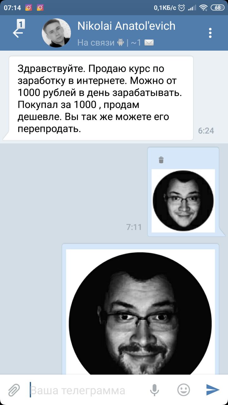Tap the unread envelope icon in header

tap(149, 43)
